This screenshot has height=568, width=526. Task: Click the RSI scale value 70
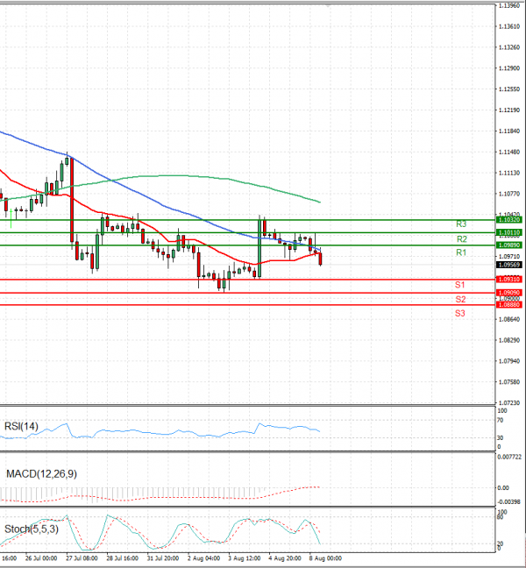pos(501,421)
